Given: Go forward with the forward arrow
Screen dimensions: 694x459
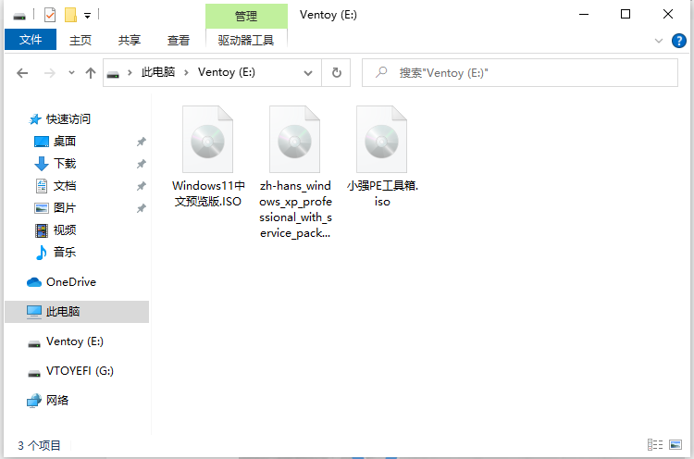Looking at the screenshot, I should [50, 73].
